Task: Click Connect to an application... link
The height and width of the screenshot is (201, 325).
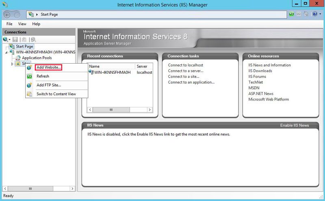Action: point(191,82)
